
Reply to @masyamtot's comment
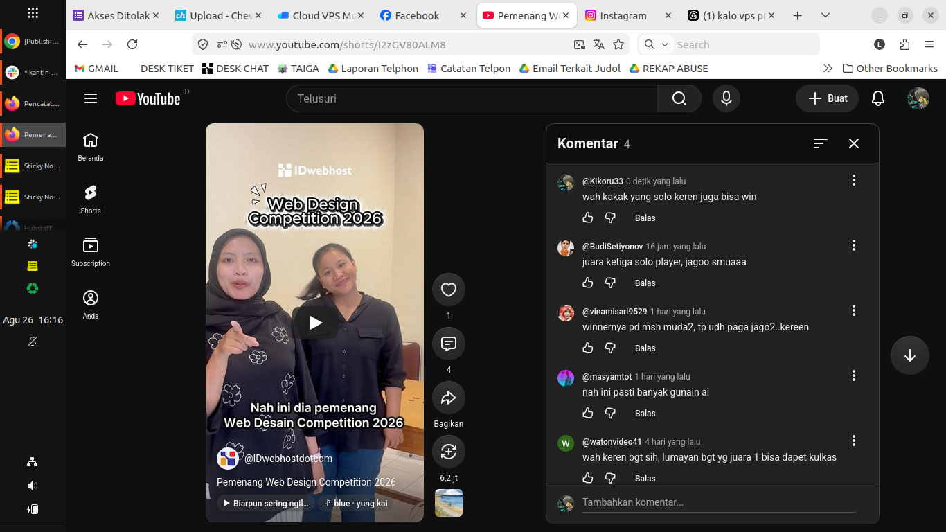[645, 413]
